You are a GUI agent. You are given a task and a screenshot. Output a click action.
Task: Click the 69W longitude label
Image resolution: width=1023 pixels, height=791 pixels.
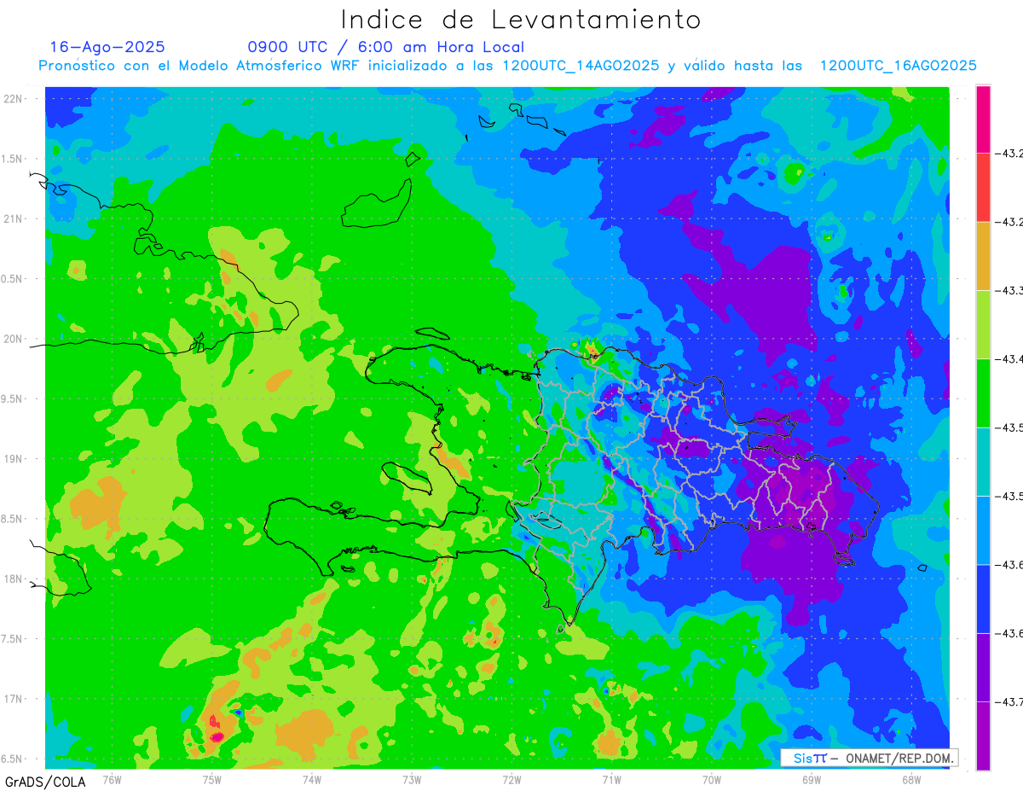[x=812, y=779]
